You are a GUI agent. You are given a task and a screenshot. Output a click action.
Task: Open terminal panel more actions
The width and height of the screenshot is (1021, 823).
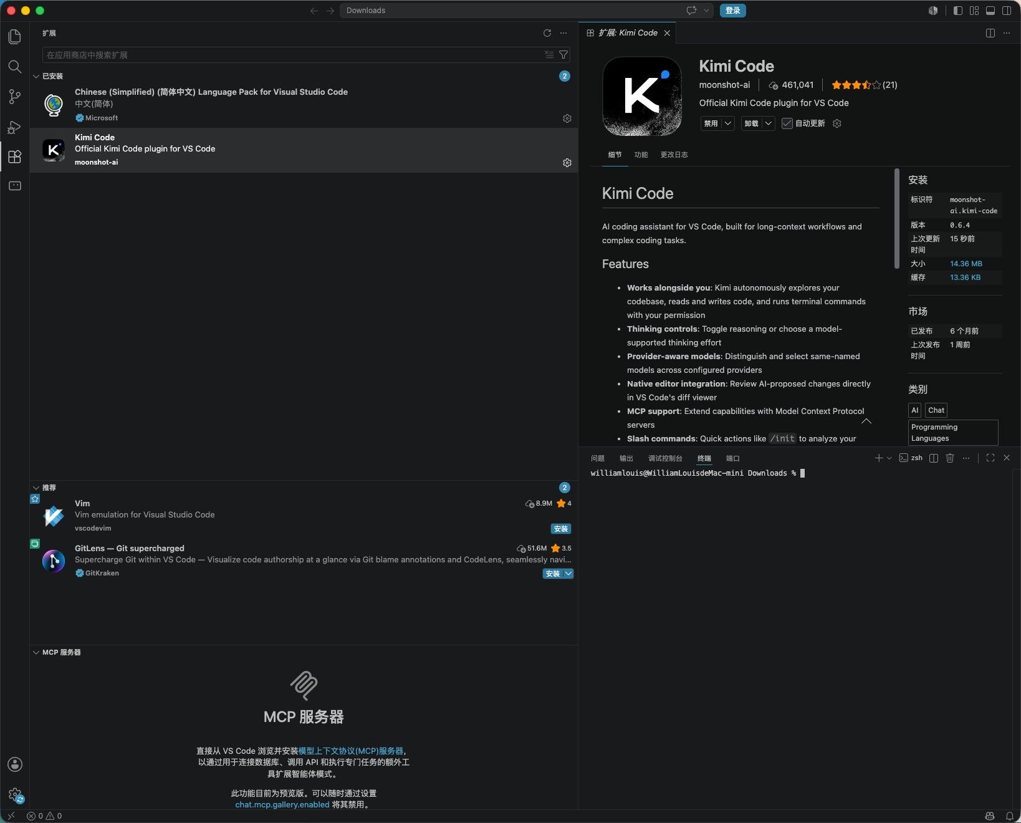966,458
